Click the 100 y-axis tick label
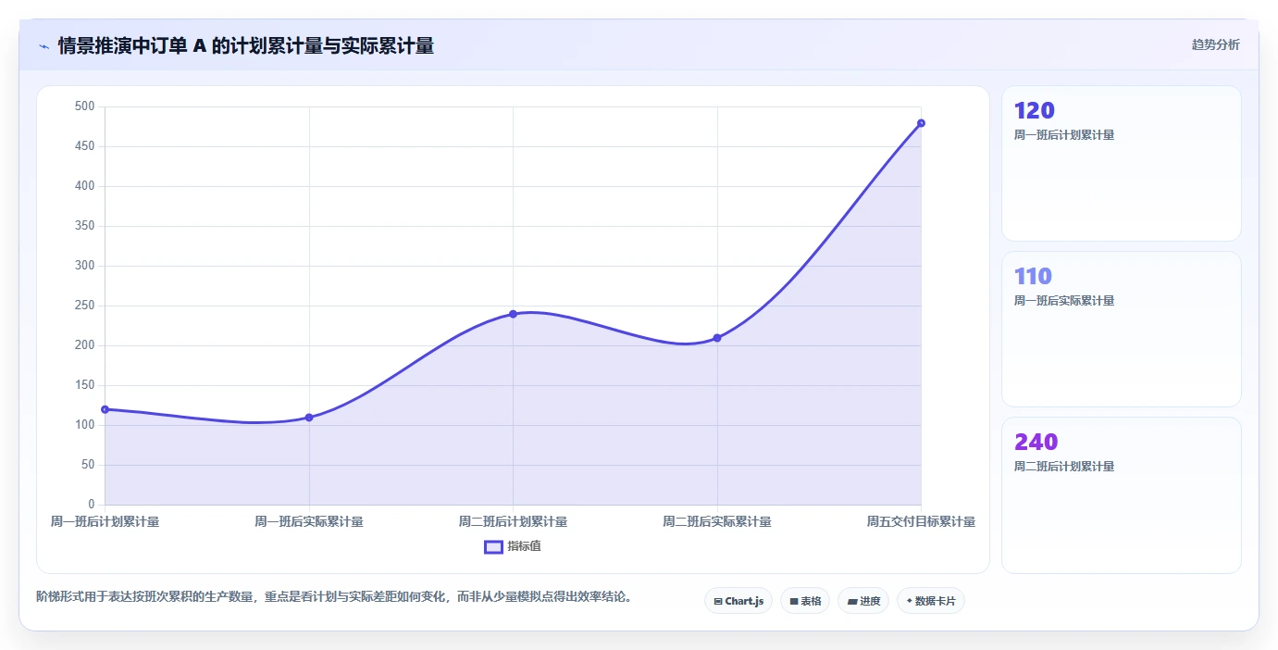The image size is (1278, 650). 85,425
